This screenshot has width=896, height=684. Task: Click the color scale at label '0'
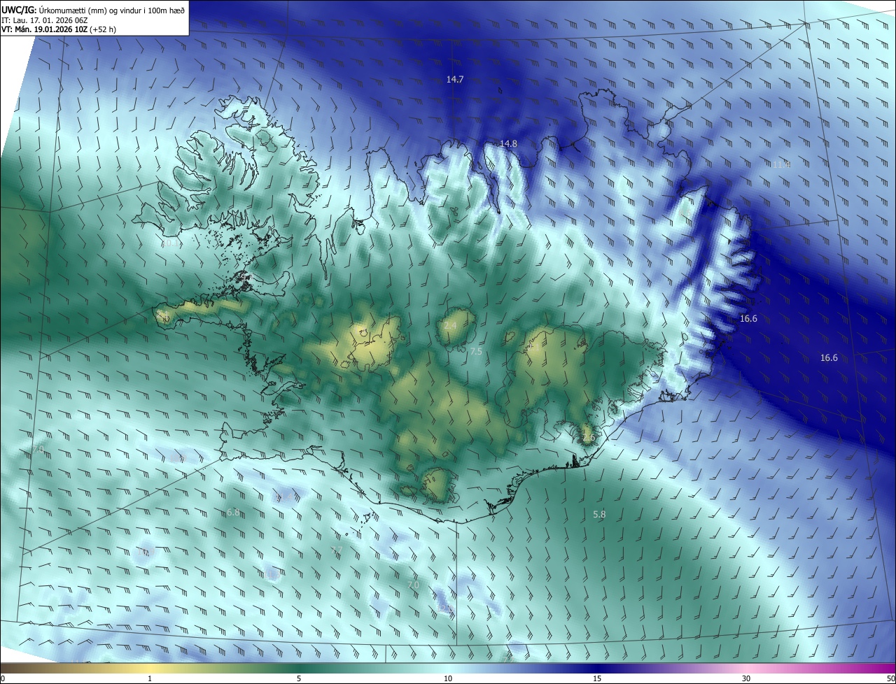click(x=3, y=678)
